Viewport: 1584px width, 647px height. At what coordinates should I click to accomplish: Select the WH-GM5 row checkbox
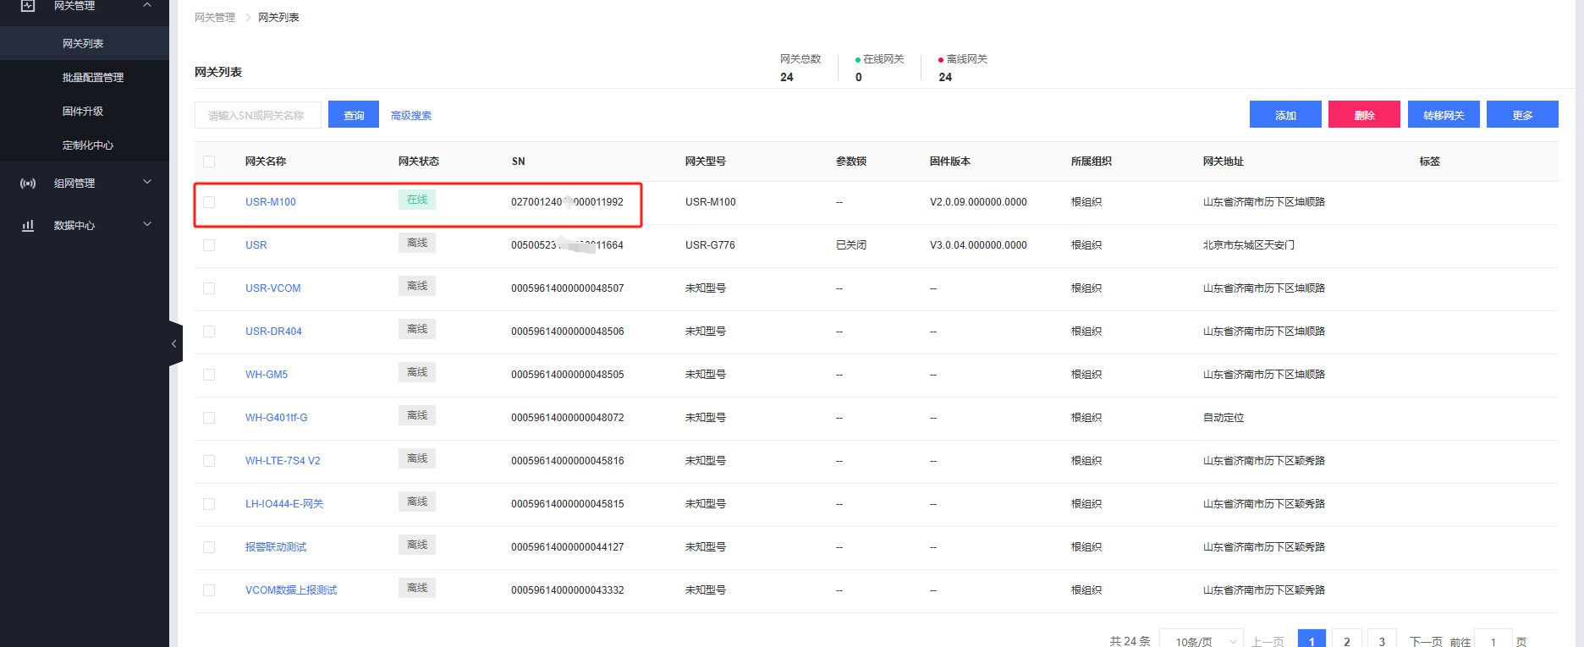click(x=209, y=375)
